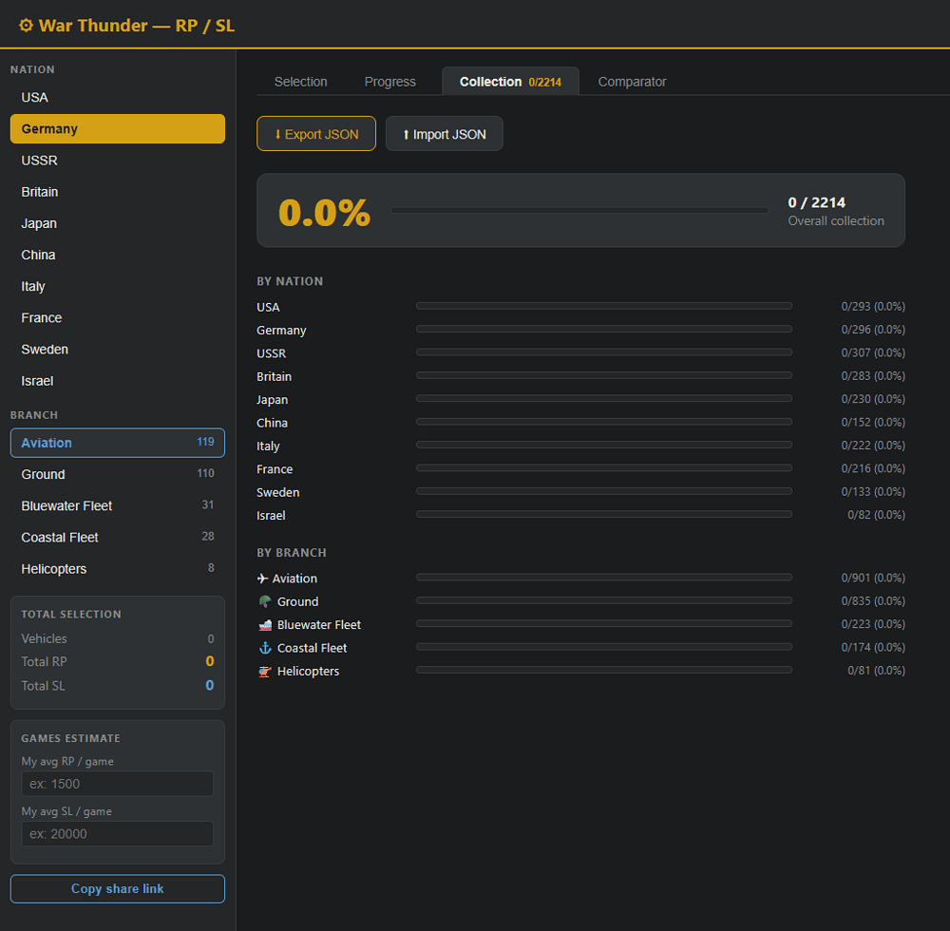Open the Collection tab

coord(510,82)
